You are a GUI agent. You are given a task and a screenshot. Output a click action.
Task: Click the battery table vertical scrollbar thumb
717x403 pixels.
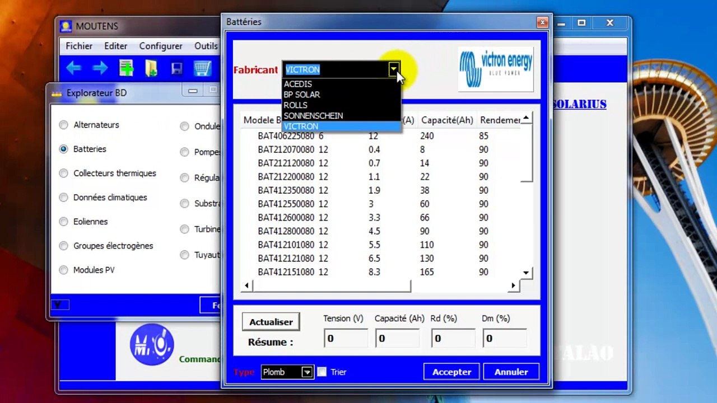coord(526,153)
